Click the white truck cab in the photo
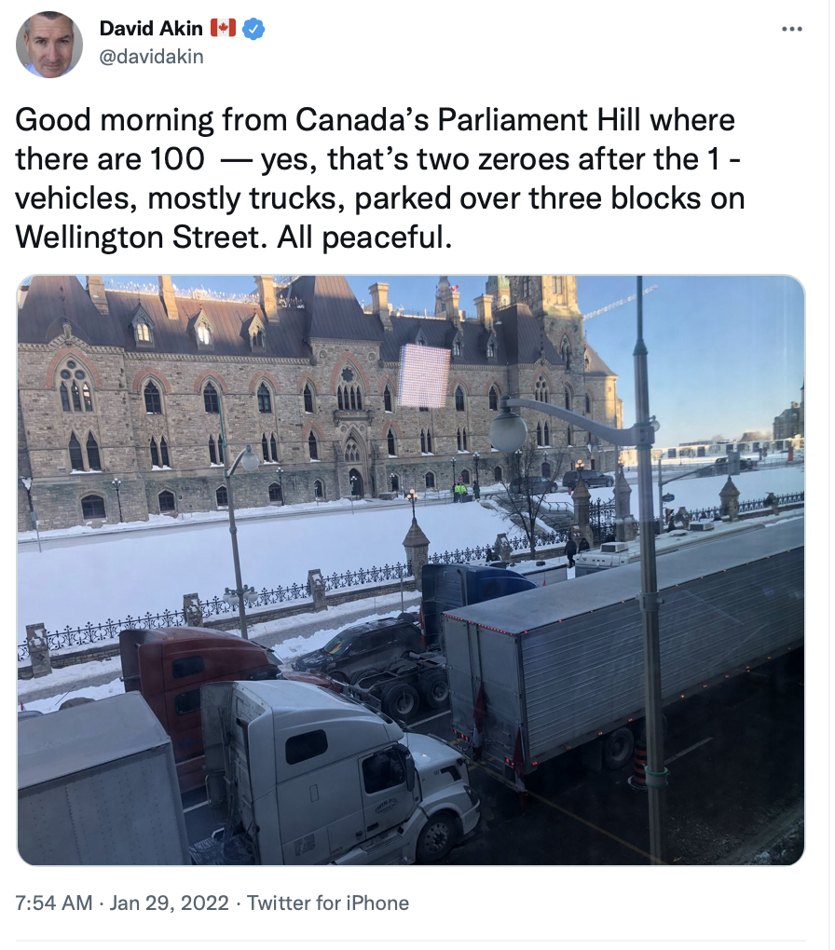This screenshot has height=950, width=835. pyautogui.click(x=339, y=770)
